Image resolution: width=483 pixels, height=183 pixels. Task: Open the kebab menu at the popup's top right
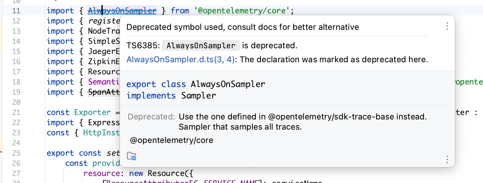click(447, 27)
